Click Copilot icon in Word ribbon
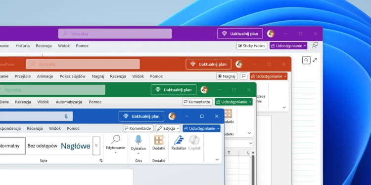Image resolution: width=371 pixels, height=185 pixels. click(194, 140)
